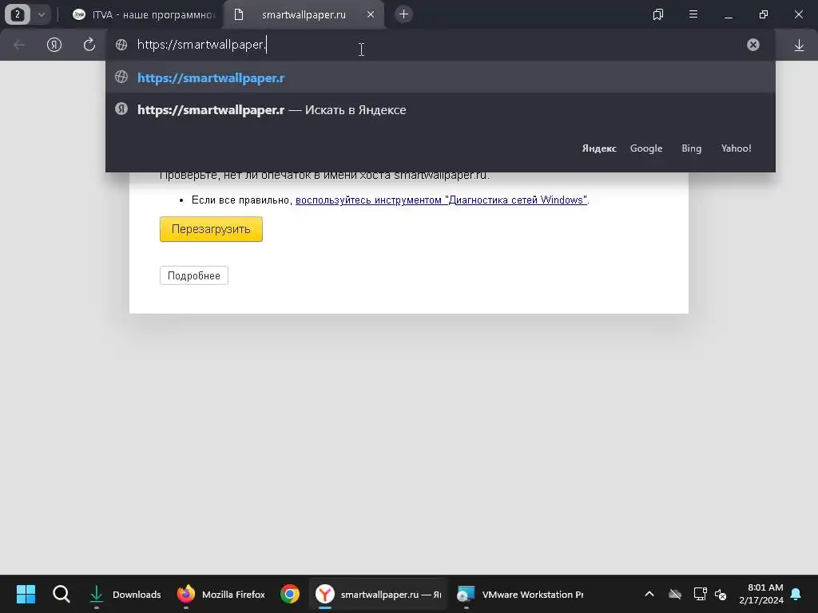818x613 pixels.
Task: Open the 'Диагностика сетей Windows' link
Action: 441,200
